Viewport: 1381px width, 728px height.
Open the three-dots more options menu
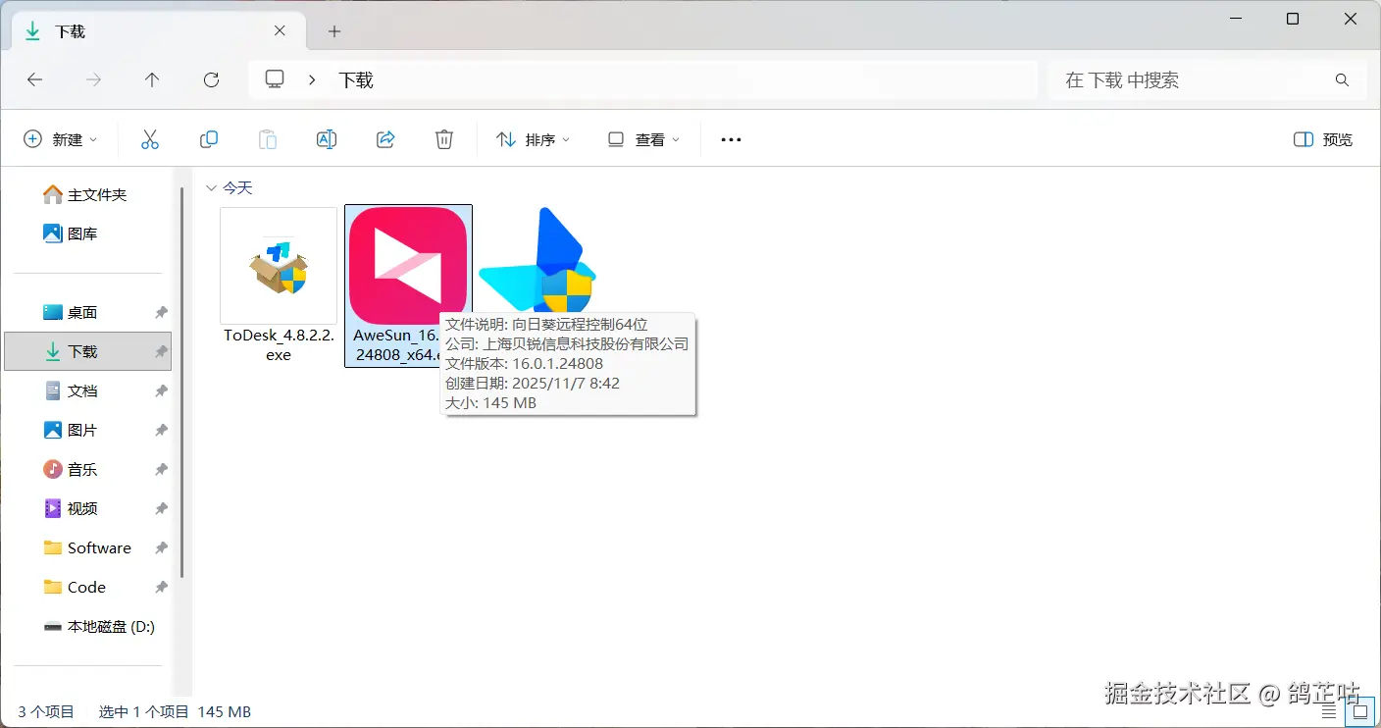[731, 139]
